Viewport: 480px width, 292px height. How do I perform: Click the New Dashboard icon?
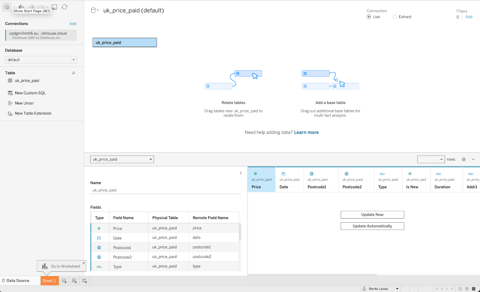click(74, 281)
